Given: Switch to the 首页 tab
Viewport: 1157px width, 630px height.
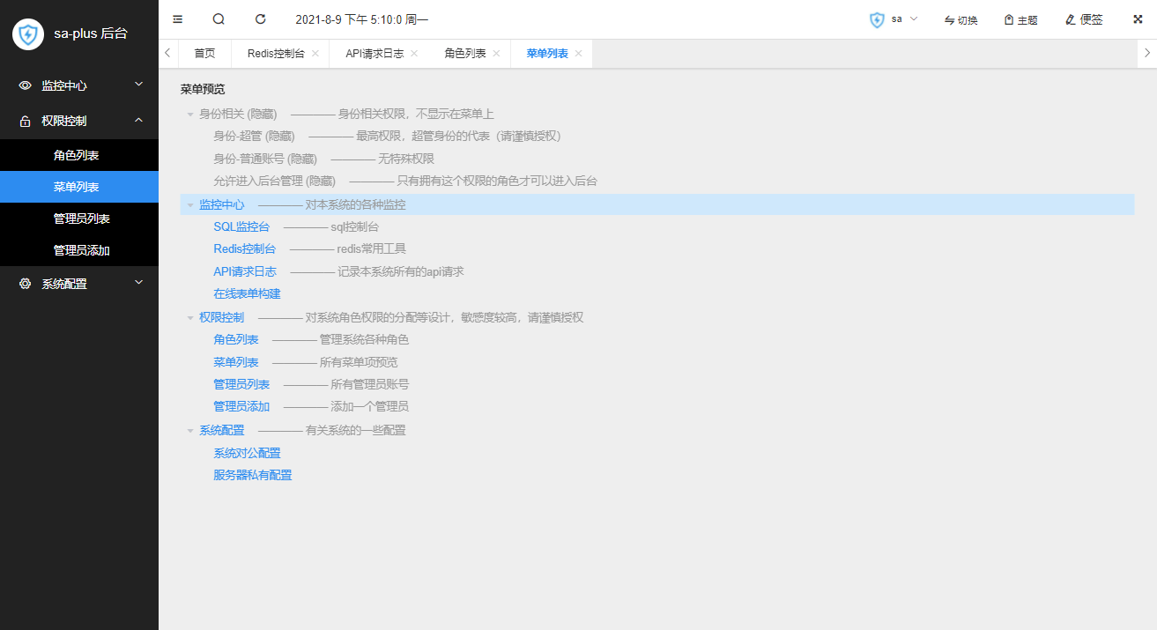Looking at the screenshot, I should (x=204, y=54).
